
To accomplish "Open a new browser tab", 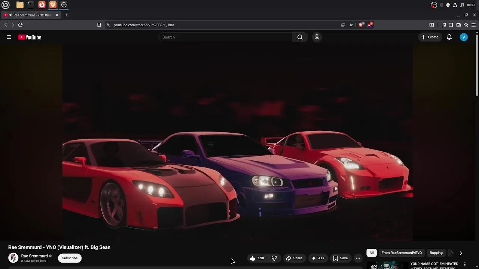I will pyautogui.click(x=66, y=15).
